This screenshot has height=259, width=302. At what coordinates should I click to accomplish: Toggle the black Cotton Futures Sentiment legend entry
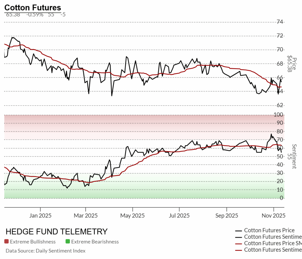click(273, 237)
